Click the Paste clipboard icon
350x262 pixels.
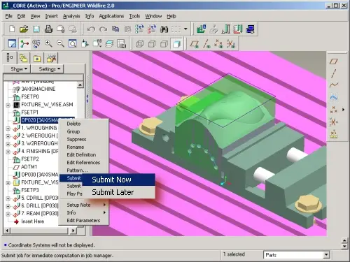point(127,29)
